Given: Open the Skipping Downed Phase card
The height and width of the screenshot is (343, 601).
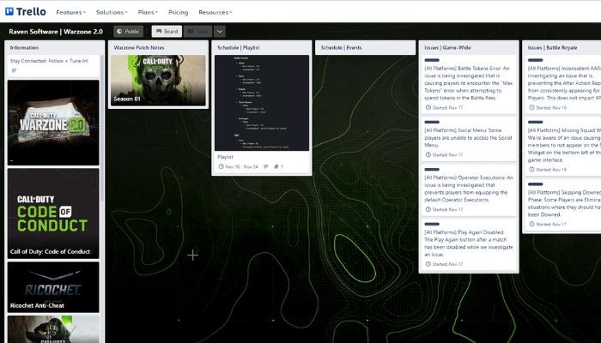Looking at the screenshot, I should point(562,205).
